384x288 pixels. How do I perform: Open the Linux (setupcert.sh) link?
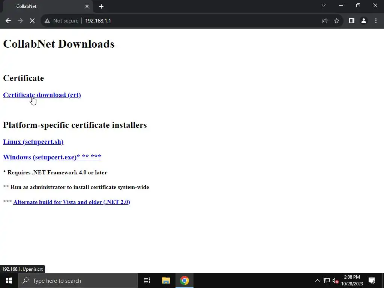tap(33, 142)
